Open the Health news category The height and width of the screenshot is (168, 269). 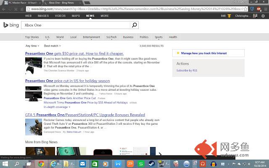click(173, 37)
